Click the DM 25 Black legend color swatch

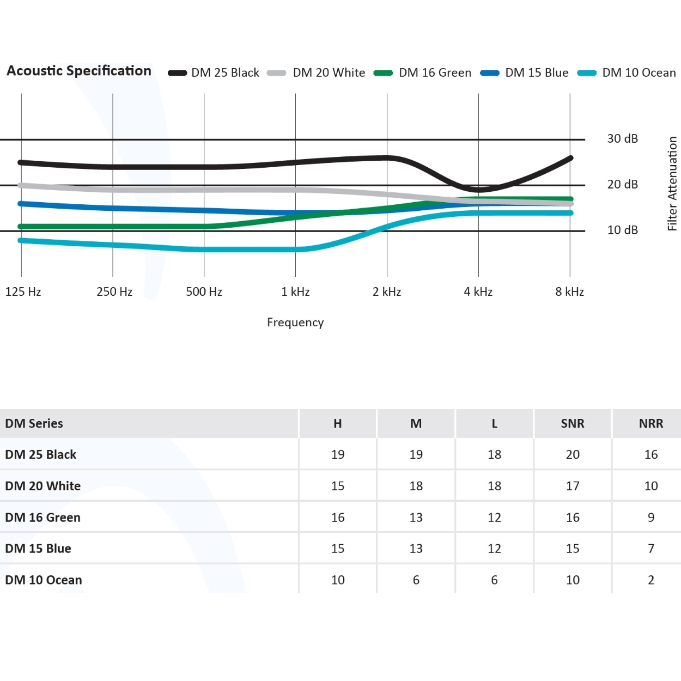pos(177,73)
